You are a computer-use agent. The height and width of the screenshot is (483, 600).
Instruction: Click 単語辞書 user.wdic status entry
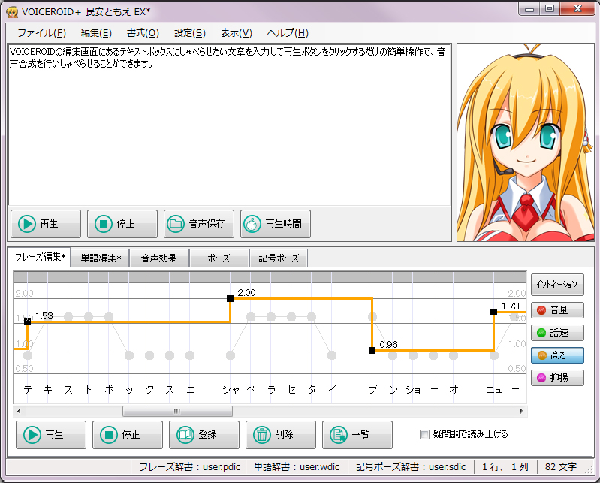(x=297, y=467)
